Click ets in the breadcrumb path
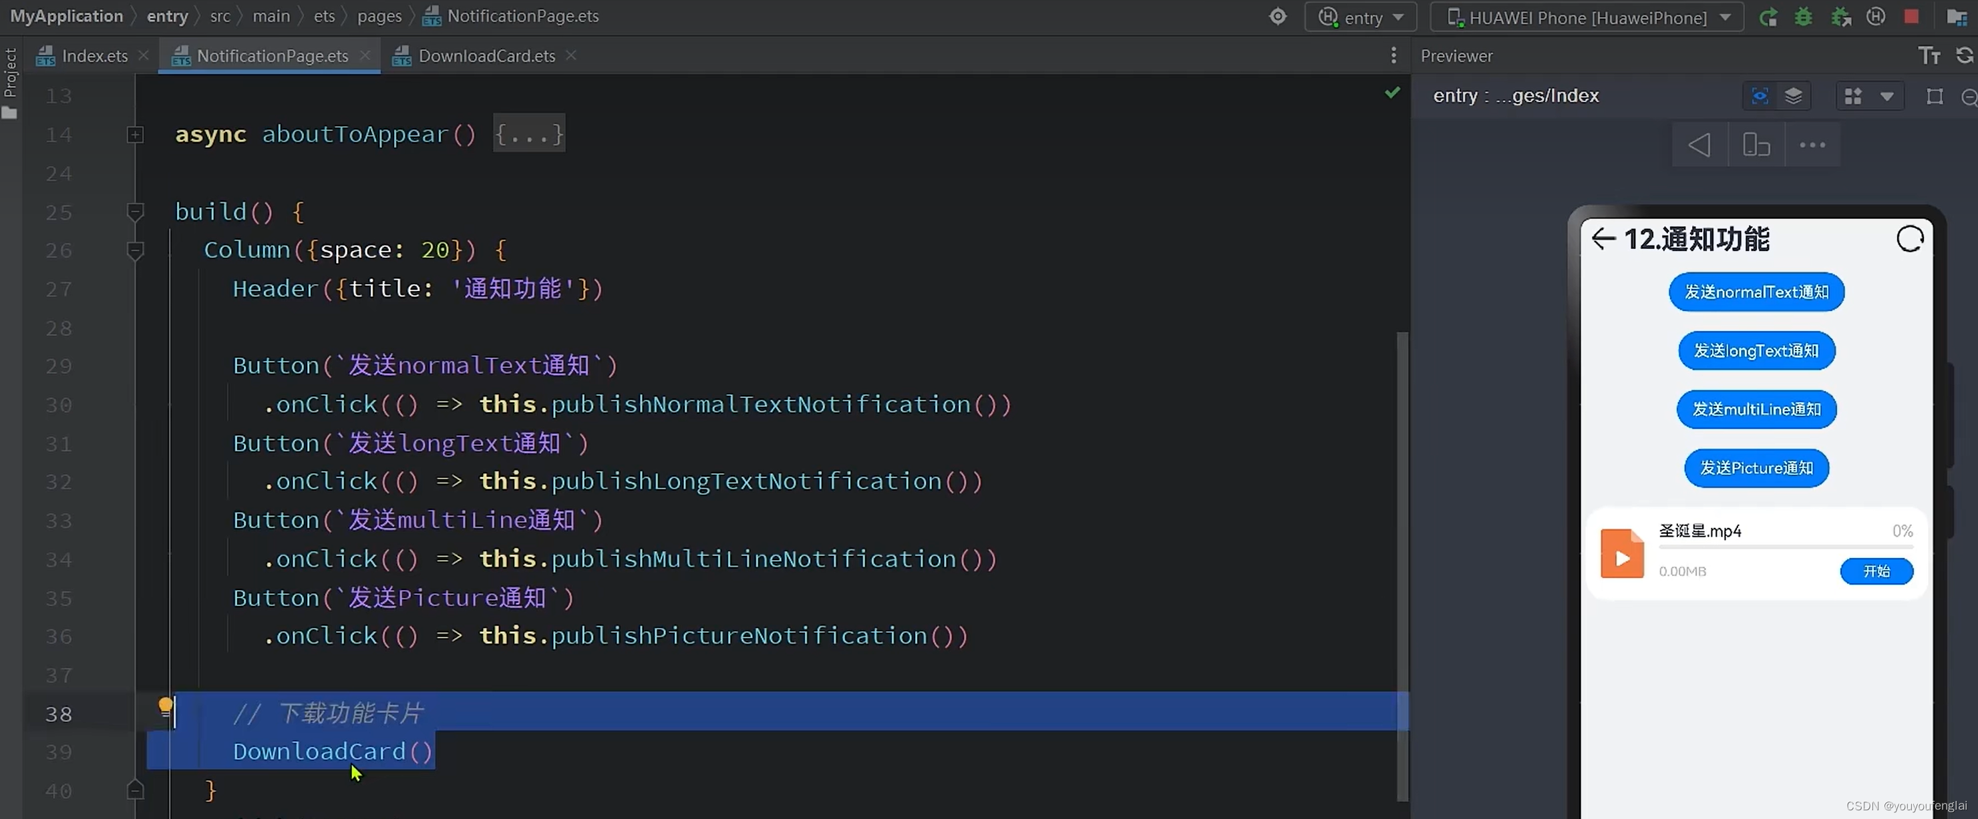 tap(324, 16)
